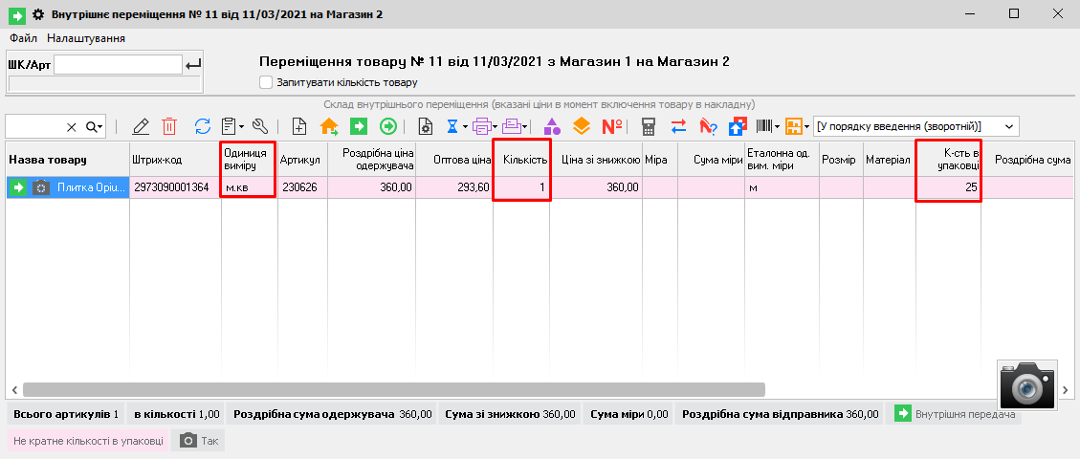This screenshot has height=459, width=1080.
Task: Click the large camera screenshot icon
Action: (x=1028, y=385)
